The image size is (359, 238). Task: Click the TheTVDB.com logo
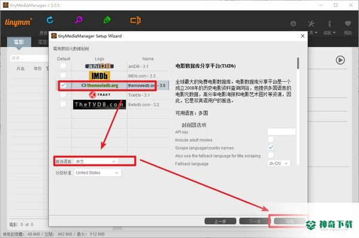pos(99,105)
